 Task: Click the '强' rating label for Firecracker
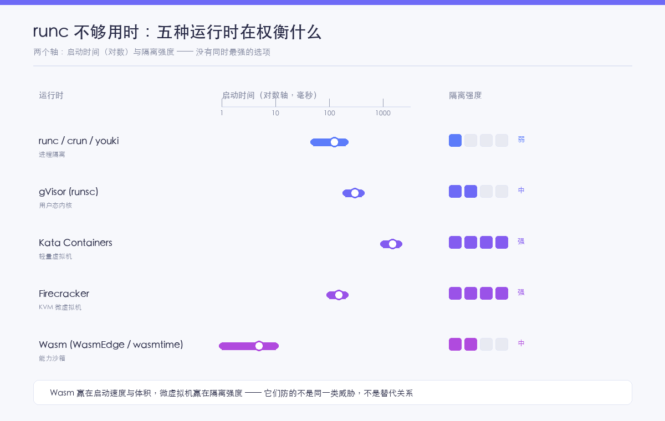pyautogui.click(x=521, y=292)
